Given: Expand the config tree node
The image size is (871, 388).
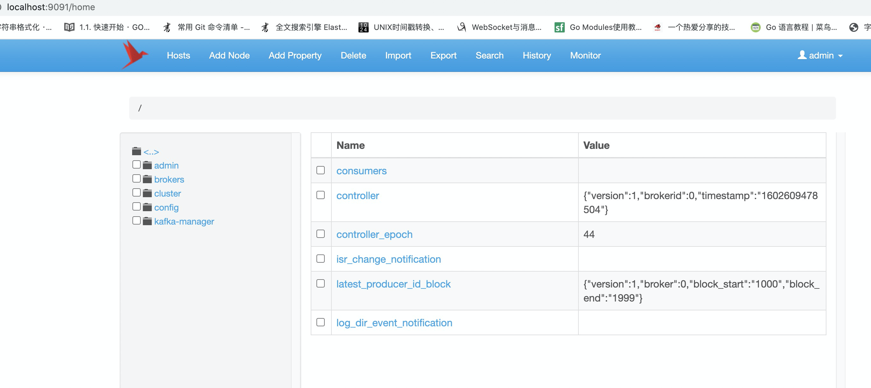Looking at the screenshot, I should click(166, 207).
